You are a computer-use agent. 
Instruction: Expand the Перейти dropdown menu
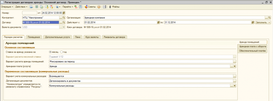(x=68, y=7)
